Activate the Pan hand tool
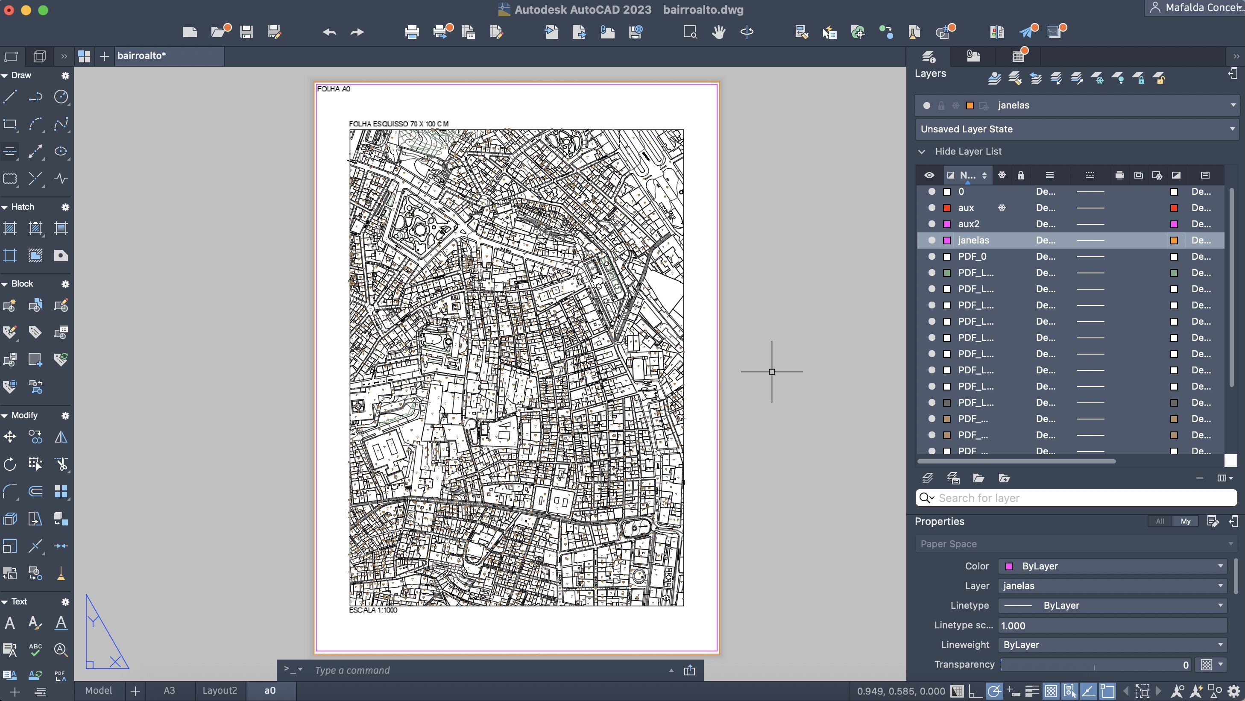Screen dimensions: 1245x701 [718, 32]
